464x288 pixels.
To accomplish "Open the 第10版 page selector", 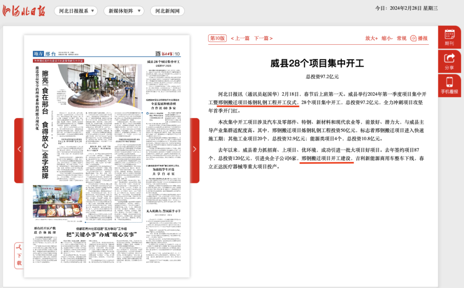I will (x=217, y=38).
